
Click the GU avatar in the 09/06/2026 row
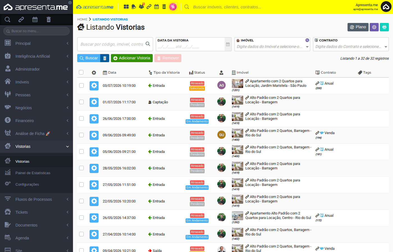(221, 135)
